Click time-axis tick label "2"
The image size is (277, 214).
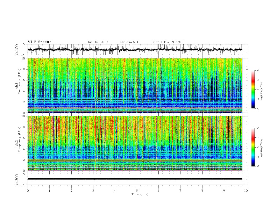click(71, 191)
